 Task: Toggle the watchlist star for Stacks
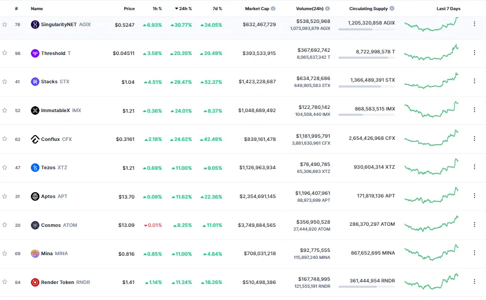[5, 81]
